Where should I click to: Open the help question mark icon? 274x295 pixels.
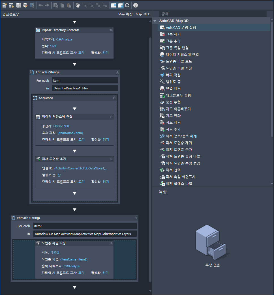pos(136,5)
